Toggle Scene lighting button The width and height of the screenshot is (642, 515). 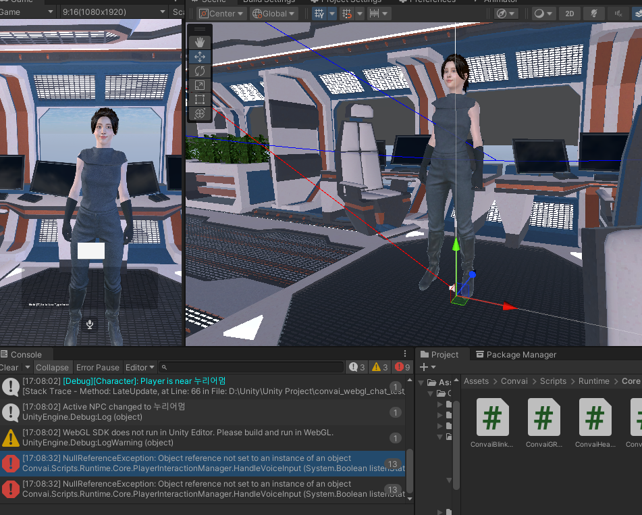[593, 14]
